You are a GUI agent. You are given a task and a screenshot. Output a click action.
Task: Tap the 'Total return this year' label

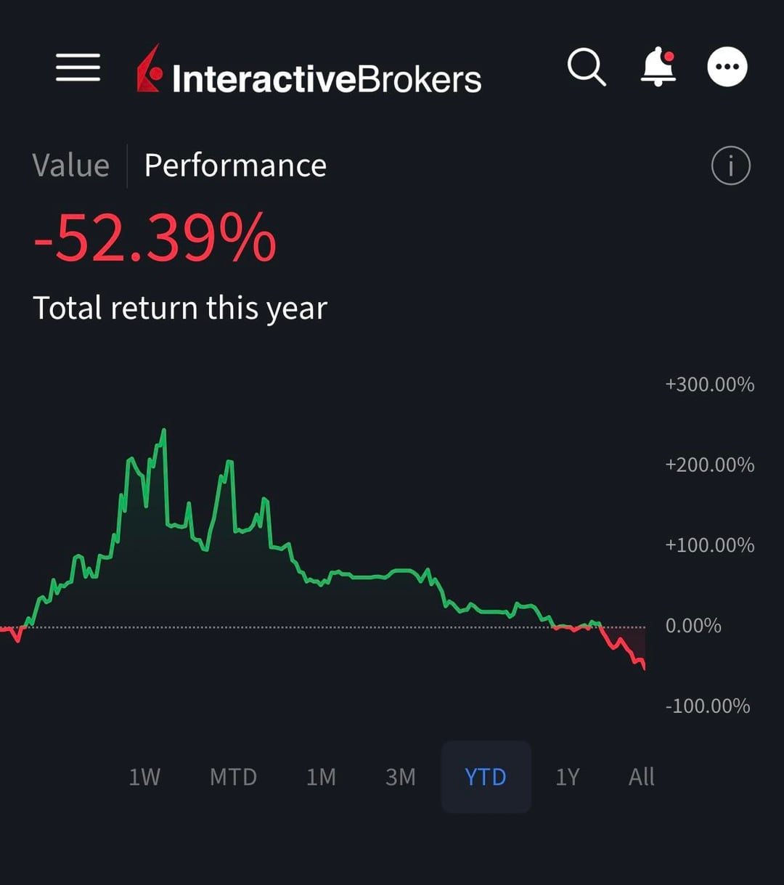pyautogui.click(x=180, y=308)
